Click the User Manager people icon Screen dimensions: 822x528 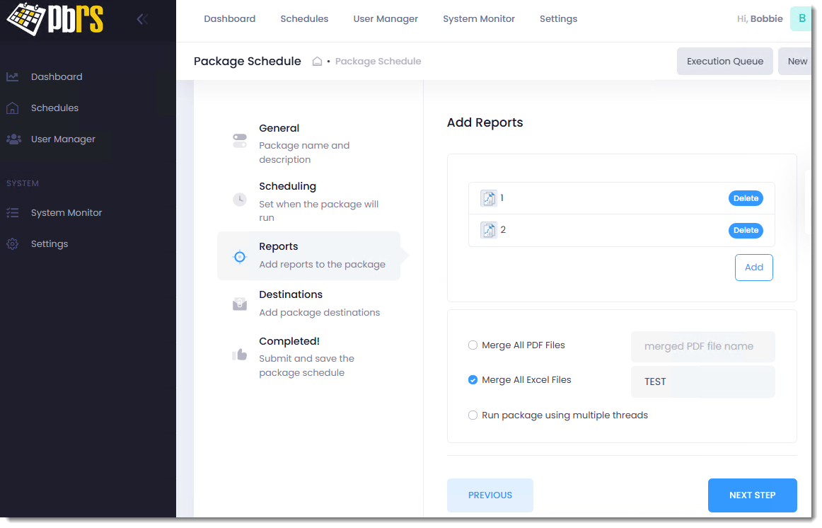[13, 139]
